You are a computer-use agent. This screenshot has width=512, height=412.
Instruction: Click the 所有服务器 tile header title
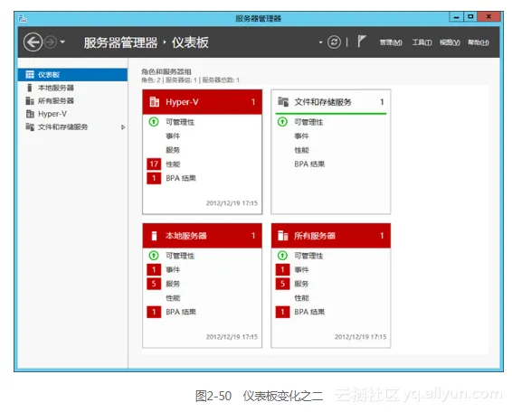315,236
